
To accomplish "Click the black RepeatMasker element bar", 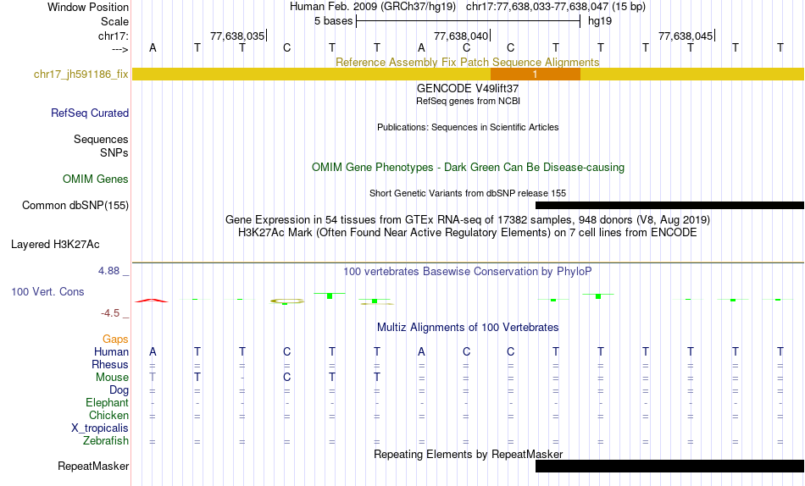I will click(669, 466).
